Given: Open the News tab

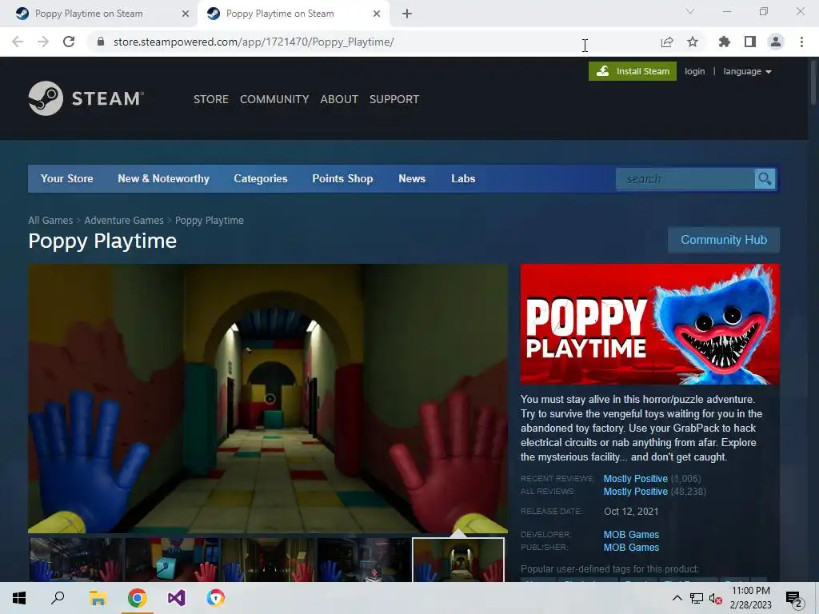Looking at the screenshot, I should (x=412, y=178).
